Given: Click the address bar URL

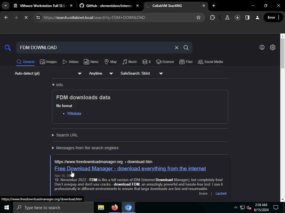Looking at the screenshot, I should tap(94, 17).
